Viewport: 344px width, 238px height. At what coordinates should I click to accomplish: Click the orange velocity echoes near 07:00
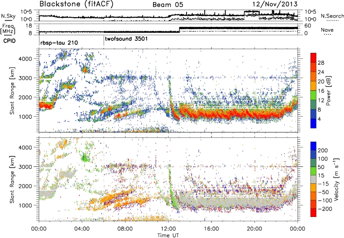114,196
